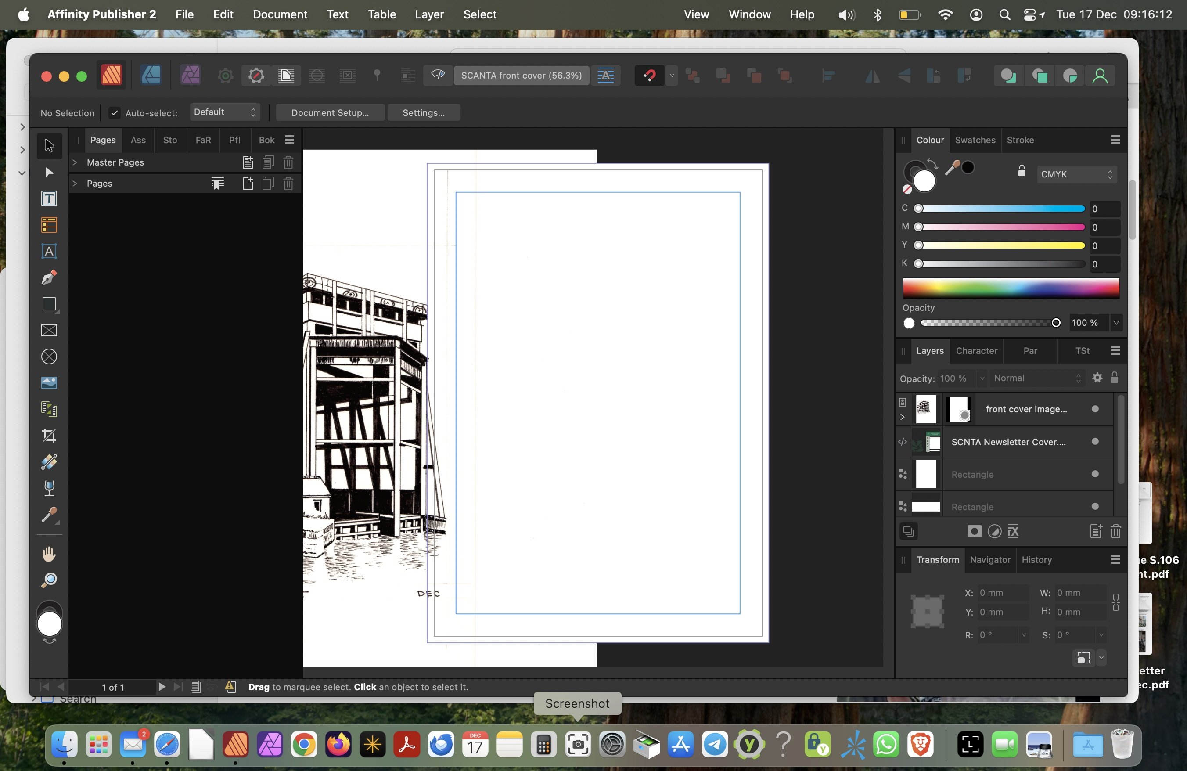Open the rotation R value dropdown

[x=1023, y=635]
